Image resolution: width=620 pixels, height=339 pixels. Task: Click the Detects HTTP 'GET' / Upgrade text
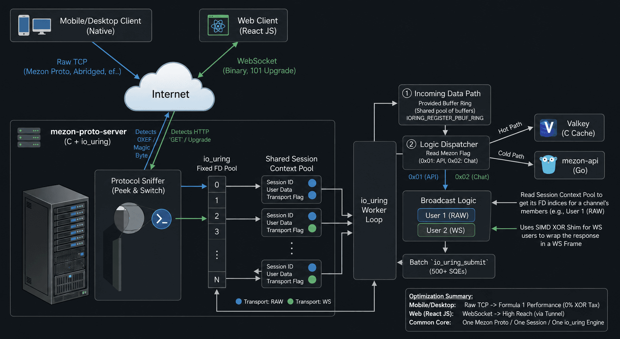tap(190, 136)
